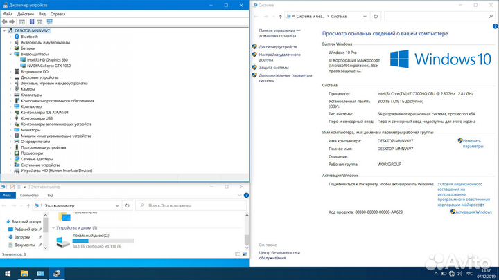Click the blue help icon in Этот компьютер window

tap(246, 195)
